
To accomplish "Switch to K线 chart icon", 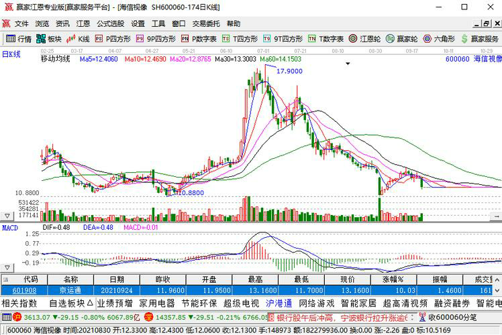I will point(78,39).
